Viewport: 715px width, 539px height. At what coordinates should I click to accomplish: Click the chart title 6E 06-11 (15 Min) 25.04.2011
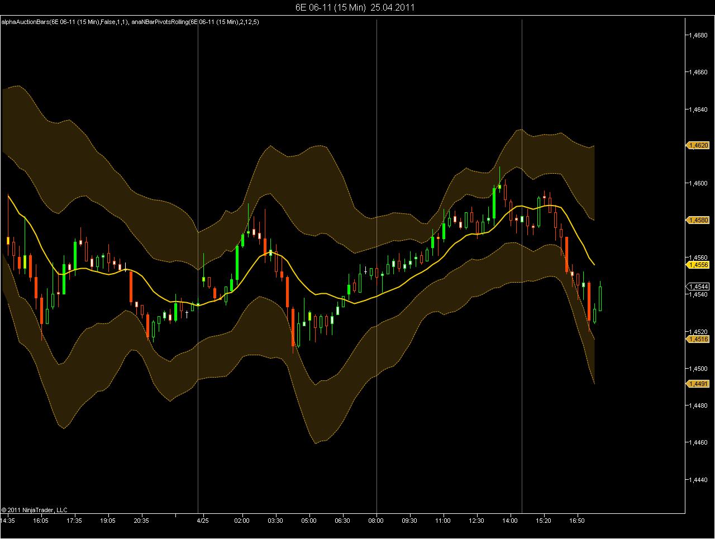(x=355, y=7)
